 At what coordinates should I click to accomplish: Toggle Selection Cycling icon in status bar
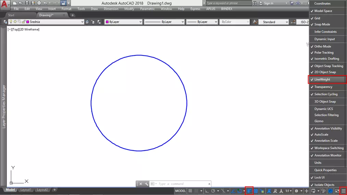(x=262, y=191)
